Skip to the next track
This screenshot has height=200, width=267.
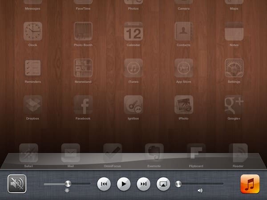point(143,184)
